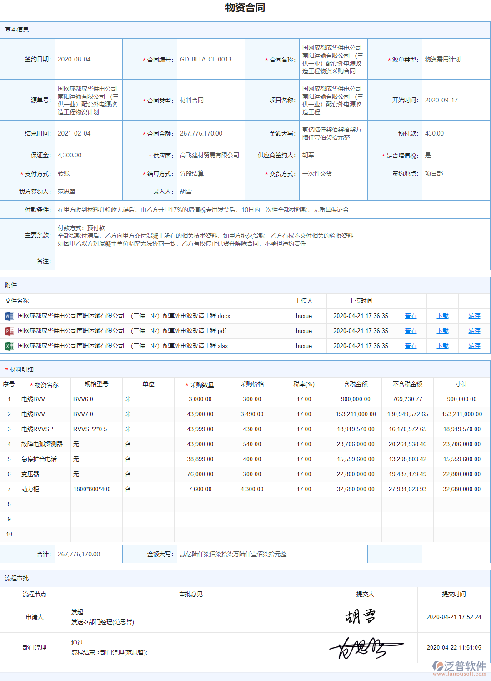点击 .pdf 附件前的 PDF 文件图标
Image resolution: width=491 pixels, height=681 pixels.
click(x=9, y=331)
